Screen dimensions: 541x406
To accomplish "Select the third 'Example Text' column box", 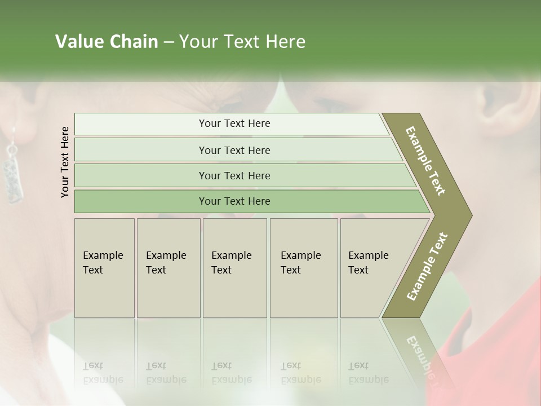I will tap(235, 268).
